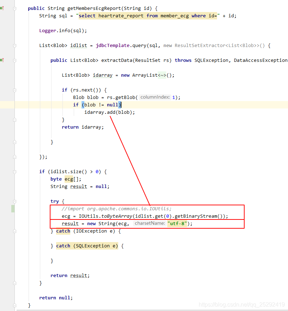Click the fold end marker on the }); line
Viewport: 288px width, 311px height.
click(14, 157)
